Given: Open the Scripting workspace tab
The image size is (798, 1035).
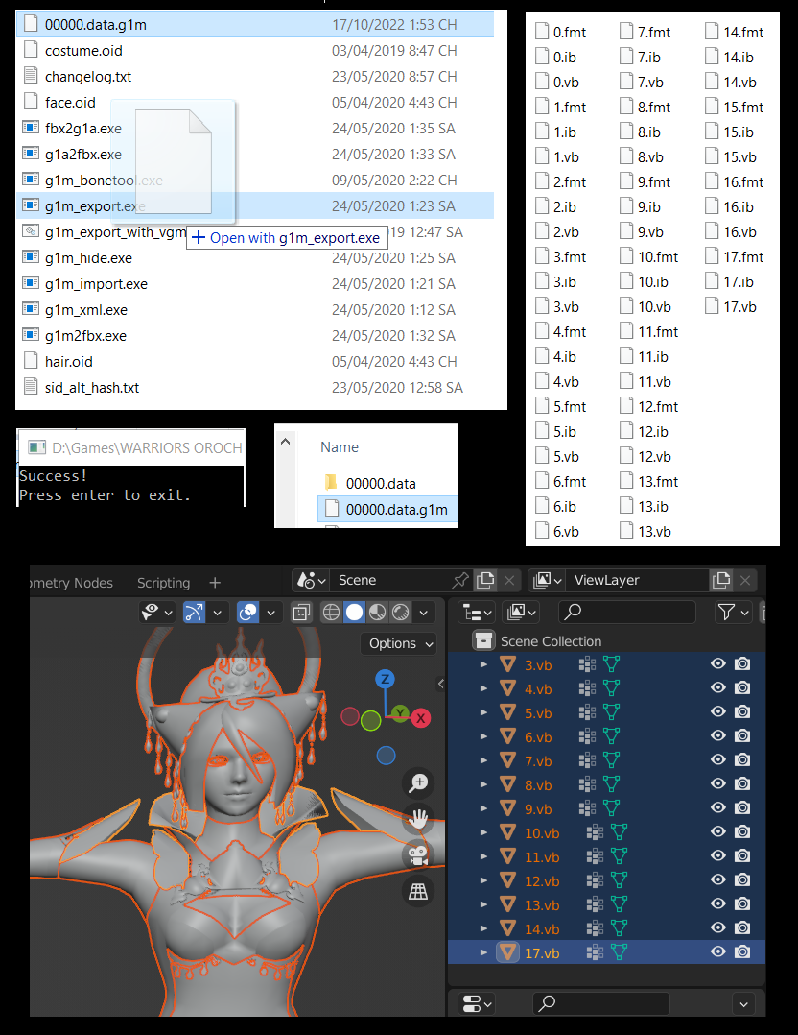Looking at the screenshot, I should pos(164,583).
